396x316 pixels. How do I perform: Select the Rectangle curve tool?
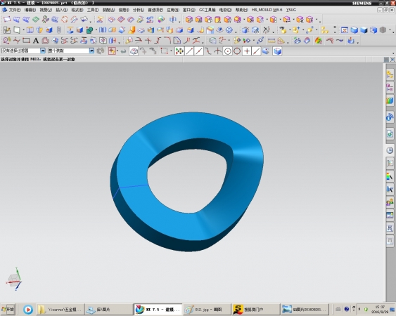(x=26, y=40)
